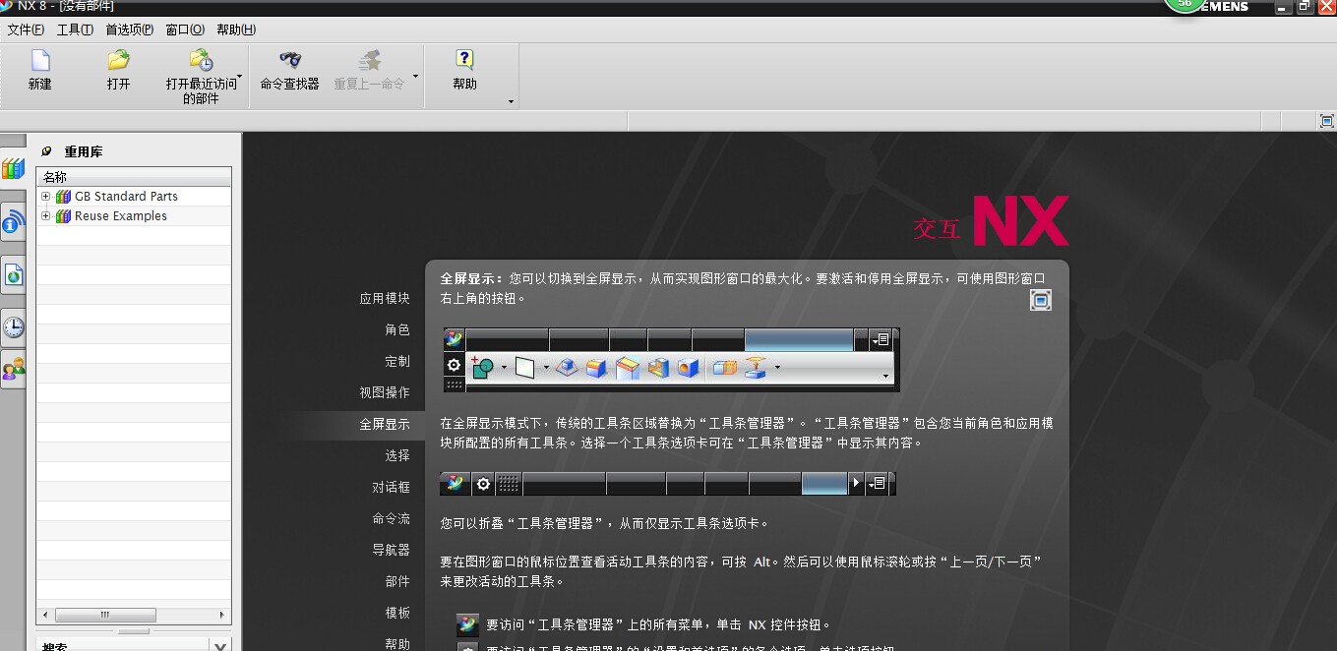Click the NX application icon in title bar
The image size is (1337, 651).
(x=7, y=6)
